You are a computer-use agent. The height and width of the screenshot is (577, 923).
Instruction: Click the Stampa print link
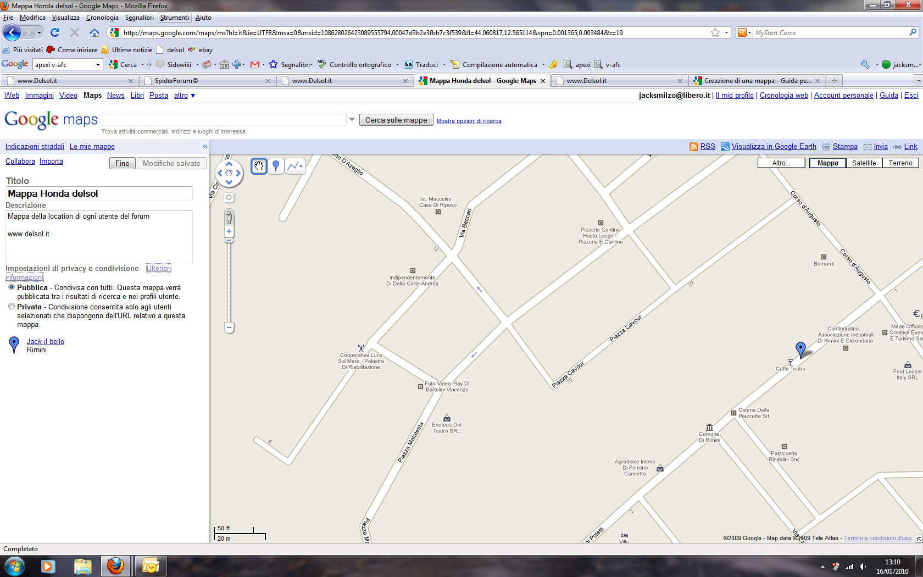[845, 146]
